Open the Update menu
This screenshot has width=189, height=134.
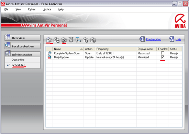tap(47, 9)
